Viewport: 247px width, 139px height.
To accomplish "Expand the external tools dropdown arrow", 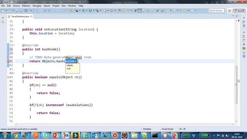I will click(100, 10).
